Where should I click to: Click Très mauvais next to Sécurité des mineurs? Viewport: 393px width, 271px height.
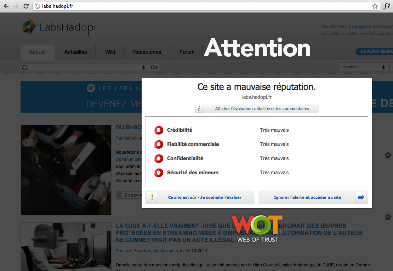tap(274, 173)
